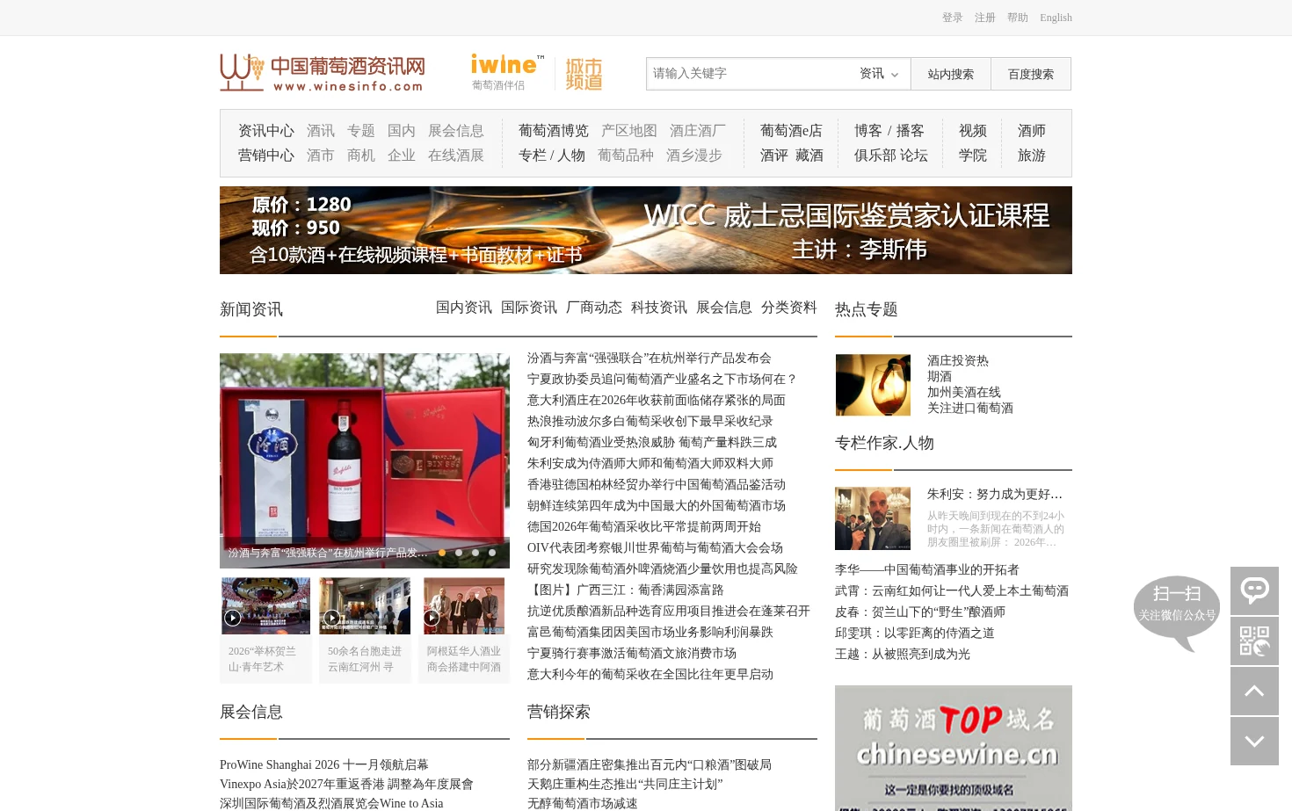This screenshot has width=1292, height=811.
Task: Open 关注进口葡萄酒 hot topic link
Action: tap(970, 409)
